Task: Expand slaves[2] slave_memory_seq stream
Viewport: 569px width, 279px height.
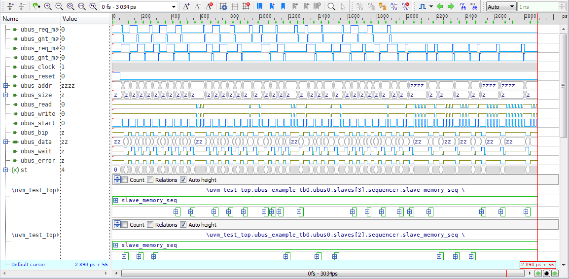Action: tap(116, 245)
